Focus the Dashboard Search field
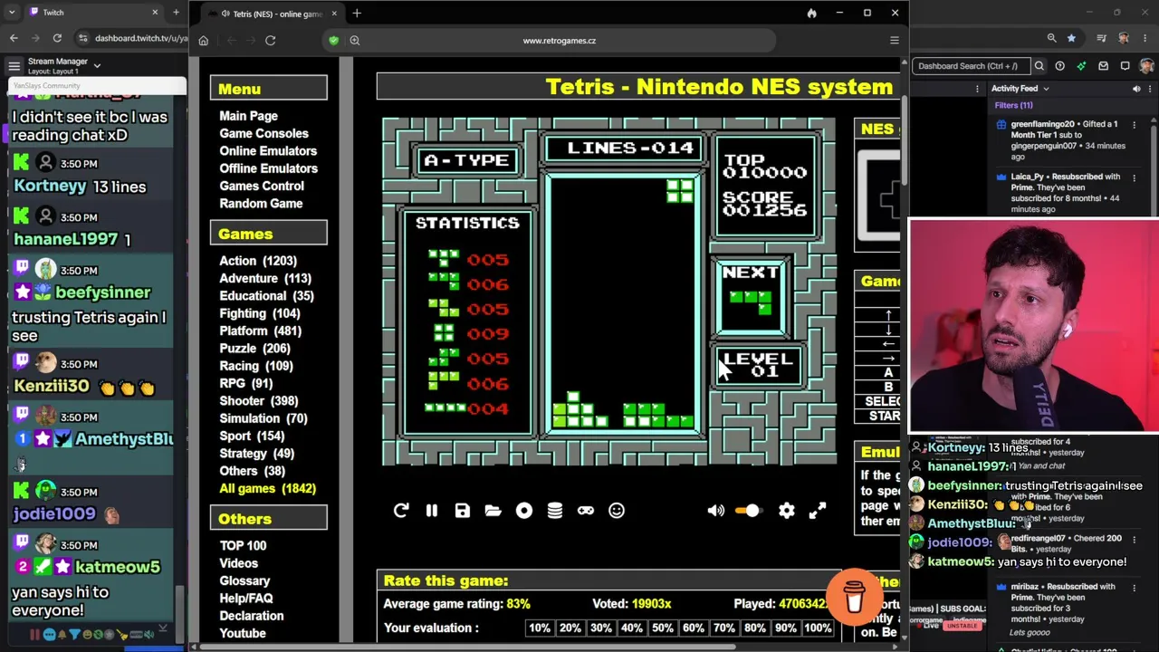This screenshot has width=1159, height=652. coord(971,65)
